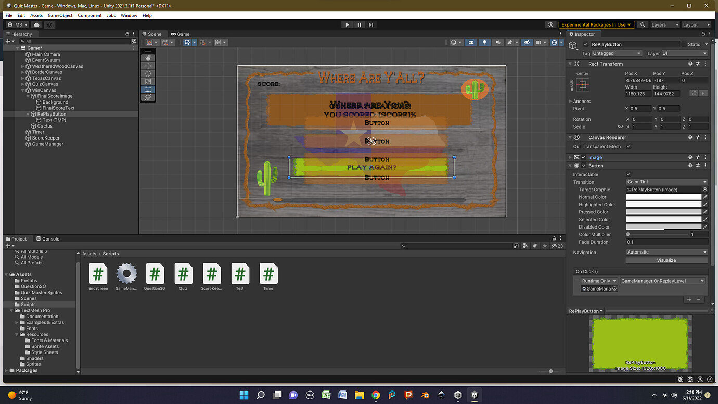
Task: Select Cactus in the Hierarchy
Action: (45, 126)
